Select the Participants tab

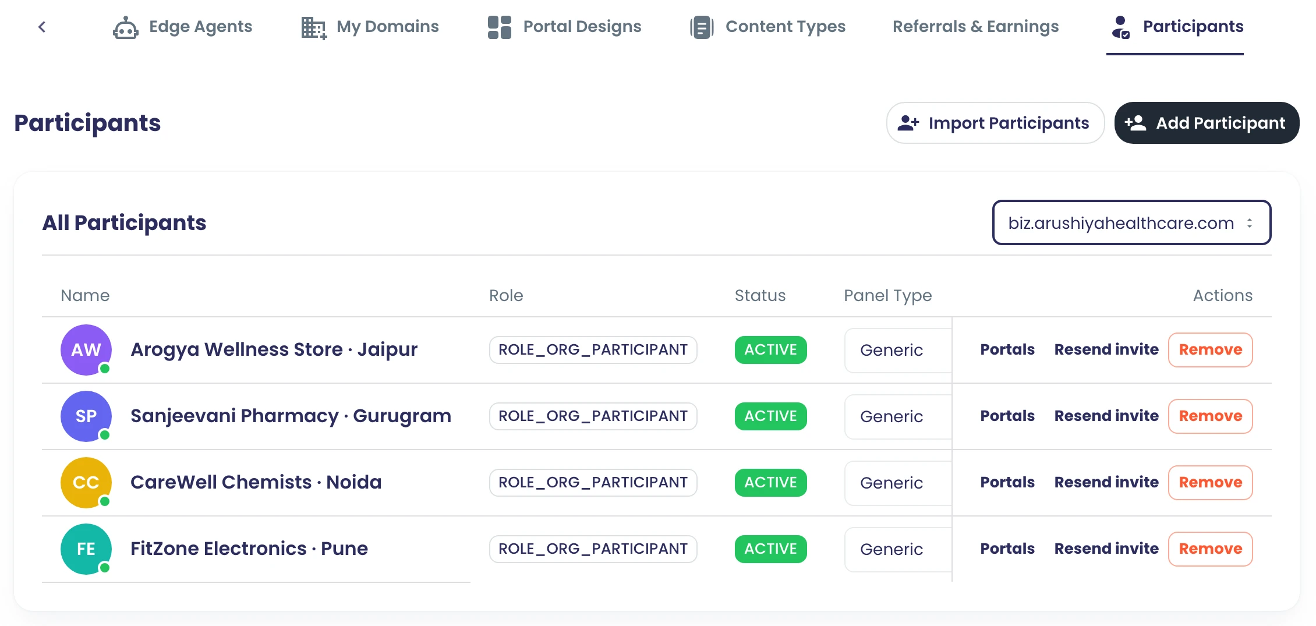(1175, 27)
